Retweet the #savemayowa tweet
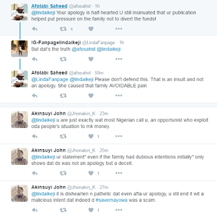Screen dimensions: 217x217 (x=63, y=210)
